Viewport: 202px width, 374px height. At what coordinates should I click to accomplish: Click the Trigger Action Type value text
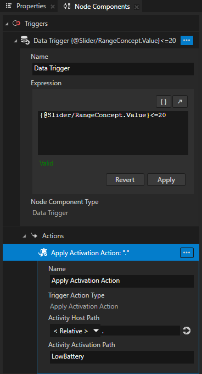click(84, 306)
